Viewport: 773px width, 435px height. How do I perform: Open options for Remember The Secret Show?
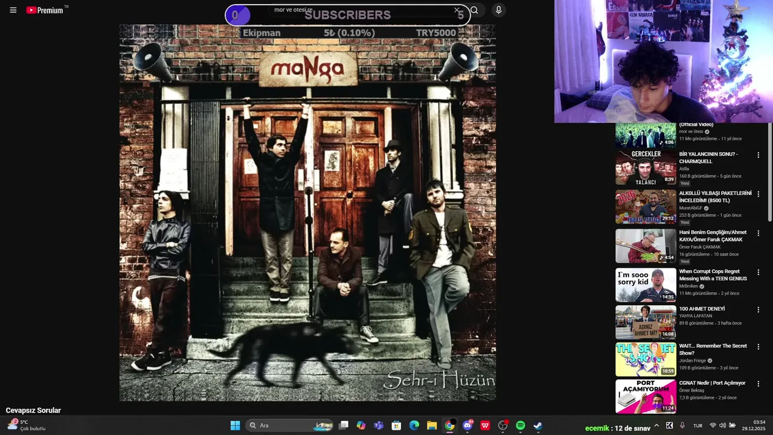coord(759,347)
